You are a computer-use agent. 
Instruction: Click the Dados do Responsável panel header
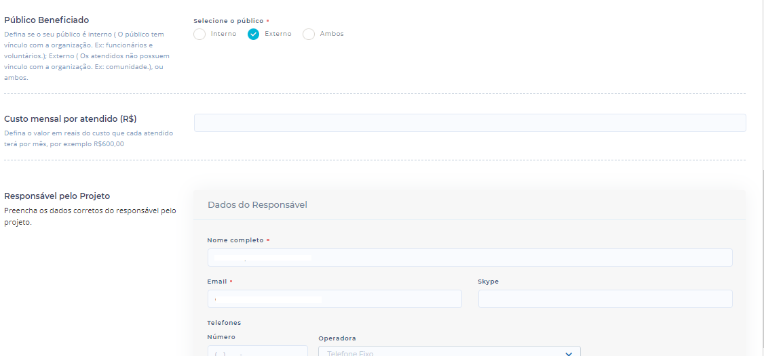point(257,204)
